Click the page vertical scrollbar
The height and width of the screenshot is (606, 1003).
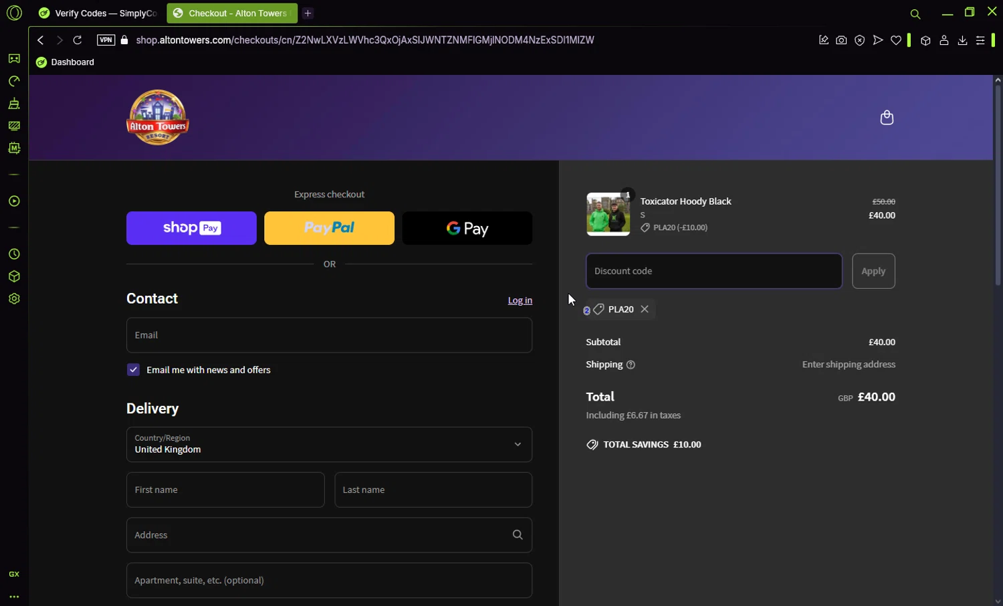click(998, 185)
